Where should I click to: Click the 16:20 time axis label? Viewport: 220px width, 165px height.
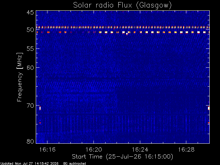(x=94, y=150)
